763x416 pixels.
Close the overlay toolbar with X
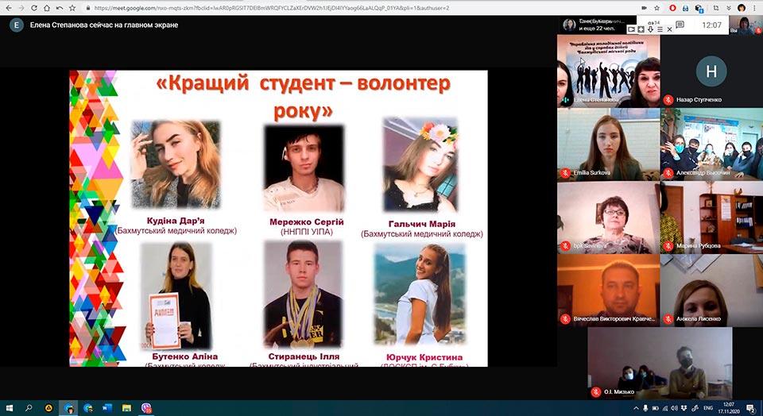click(669, 29)
